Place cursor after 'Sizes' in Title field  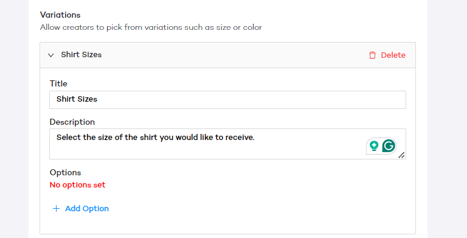tap(98, 99)
